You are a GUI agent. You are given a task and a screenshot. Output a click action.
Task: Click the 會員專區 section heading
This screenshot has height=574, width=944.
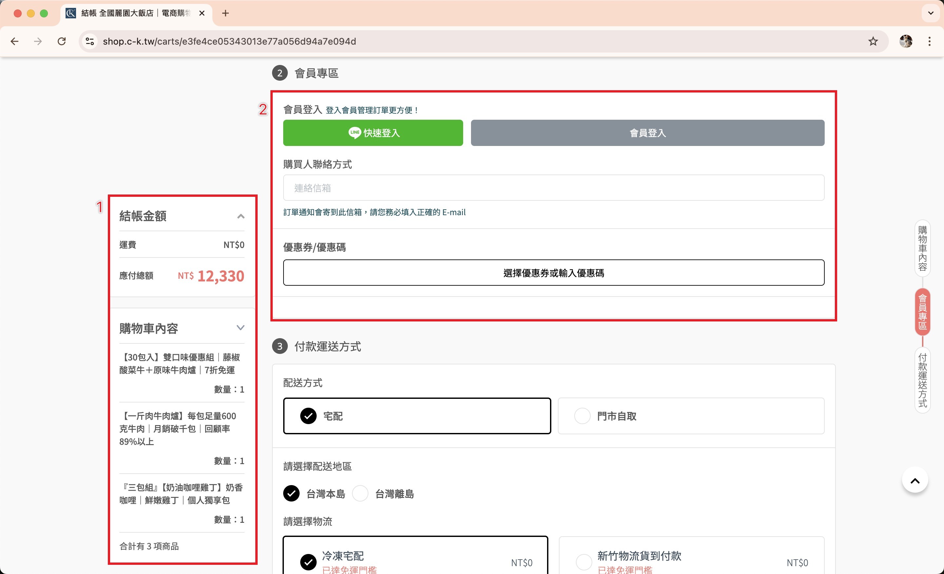[x=316, y=73]
